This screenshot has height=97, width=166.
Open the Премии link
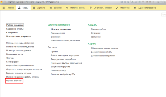54,52
